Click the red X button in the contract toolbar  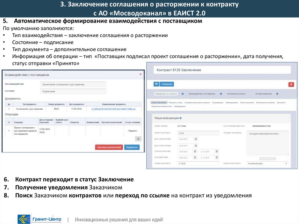[291, 84]
